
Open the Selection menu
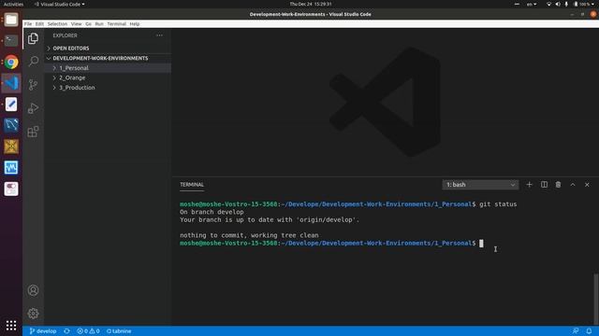[x=57, y=24]
